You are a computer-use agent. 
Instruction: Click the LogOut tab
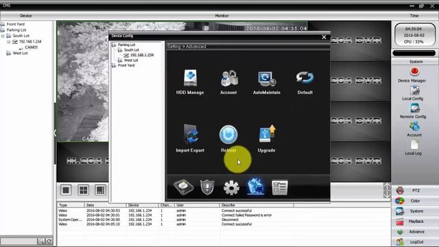click(415, 242)
